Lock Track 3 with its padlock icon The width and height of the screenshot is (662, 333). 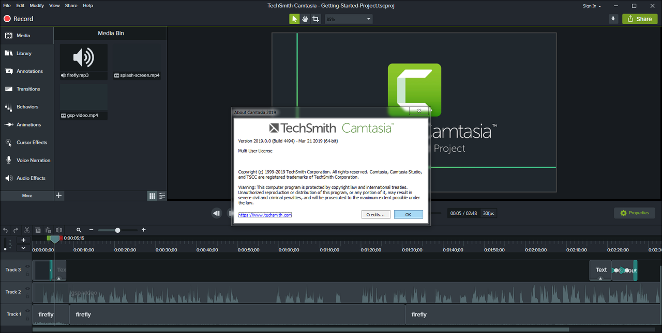coord(28,273)
